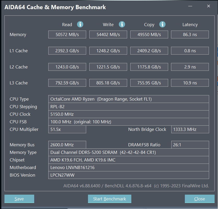The height and width of the screenshot is (209, 218).
Task: Minimize the AIDA64 benchmark window
Action: coord(190,6)
